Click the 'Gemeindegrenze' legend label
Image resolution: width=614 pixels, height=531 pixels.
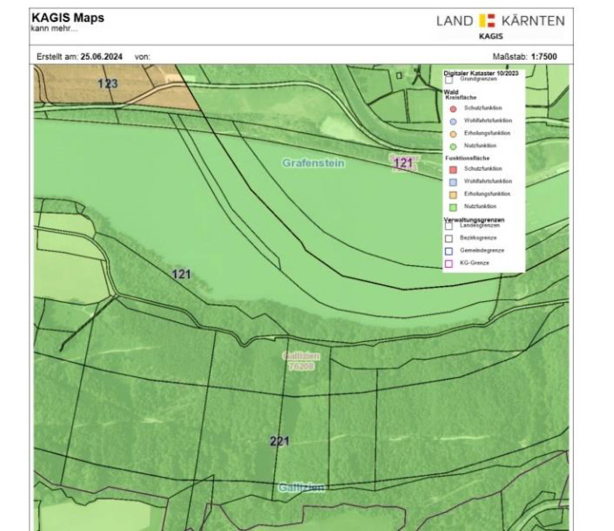coord(482,250)
